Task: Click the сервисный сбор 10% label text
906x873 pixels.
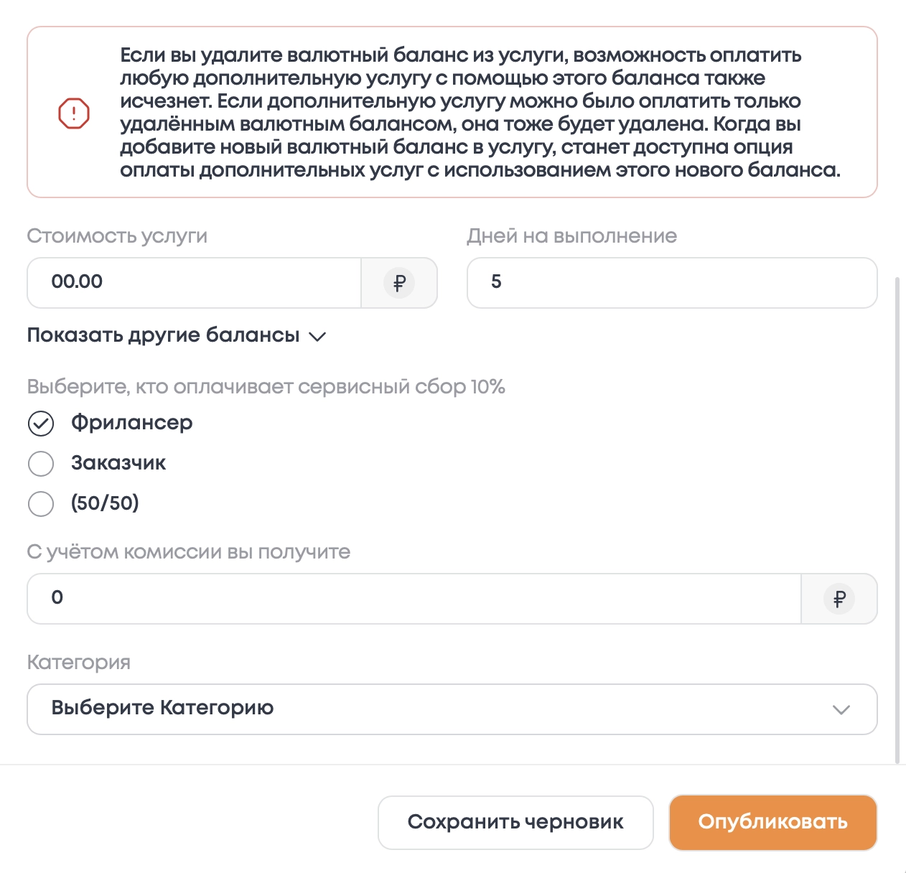Action: [x=266, y=387]
